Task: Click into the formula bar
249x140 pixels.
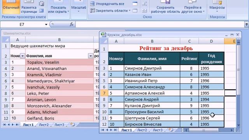Action: click(160, 24)
